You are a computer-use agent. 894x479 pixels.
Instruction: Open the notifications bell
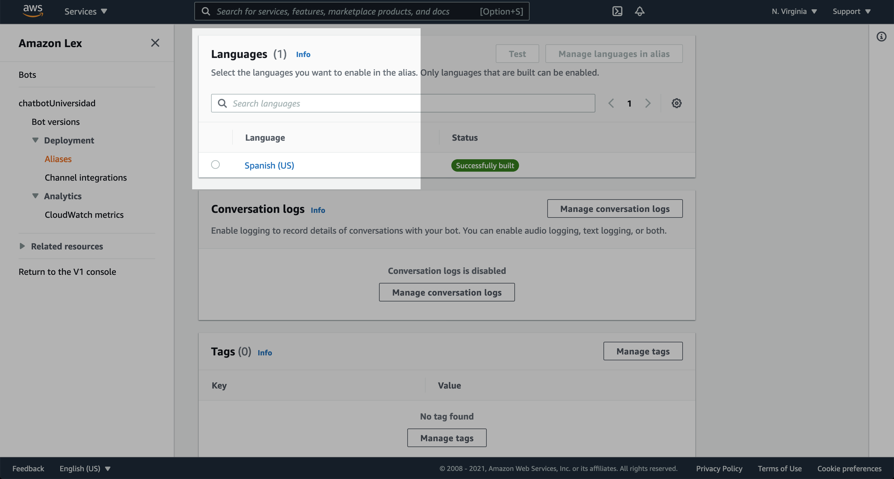pyautogui.click(x=639, y=11)
